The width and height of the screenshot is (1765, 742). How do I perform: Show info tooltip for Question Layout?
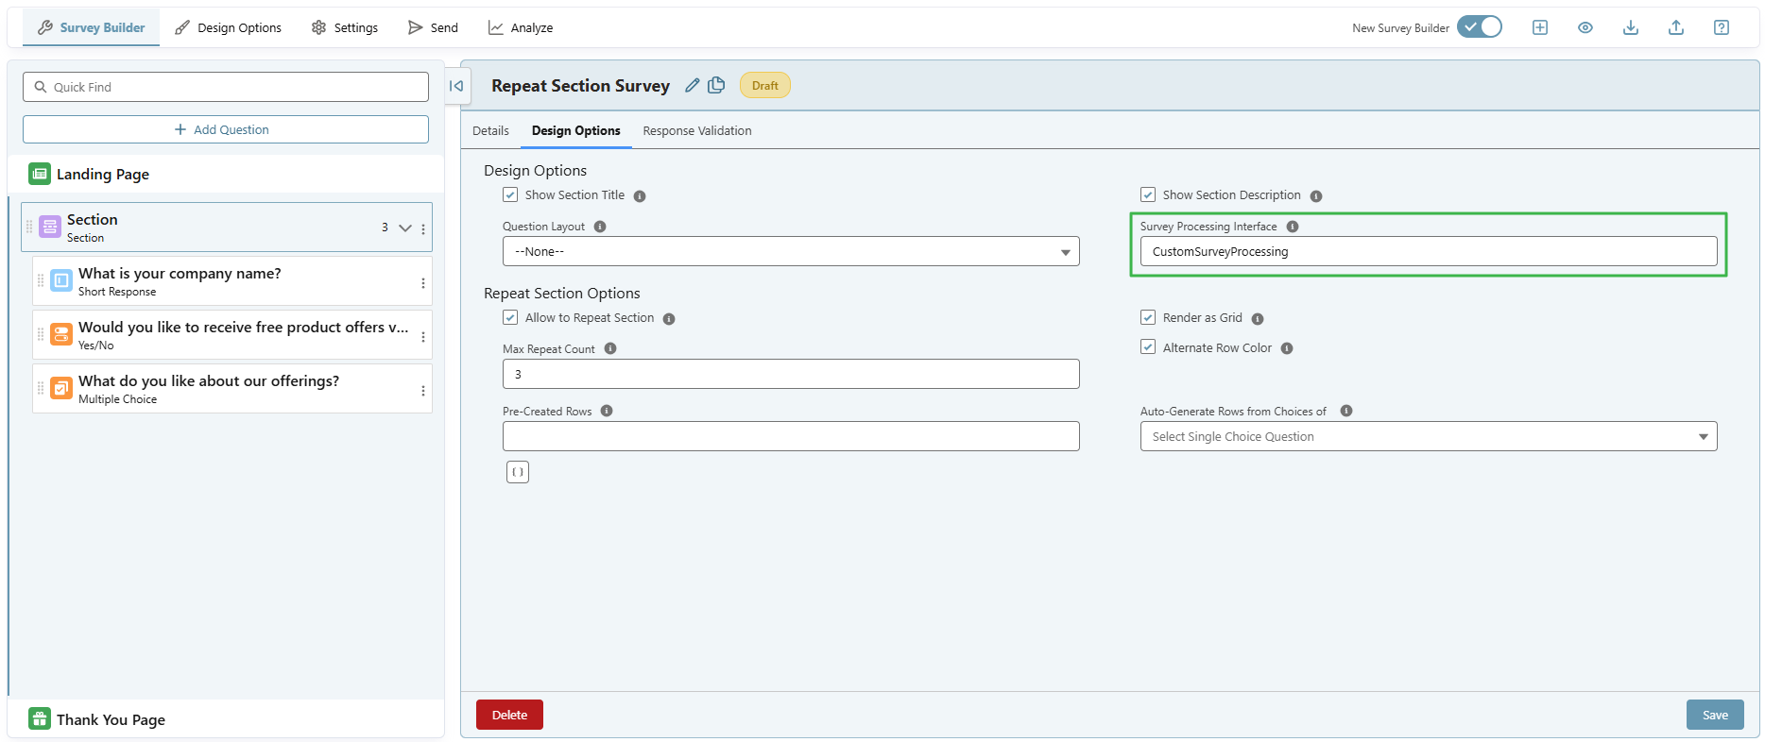point(600,227)
